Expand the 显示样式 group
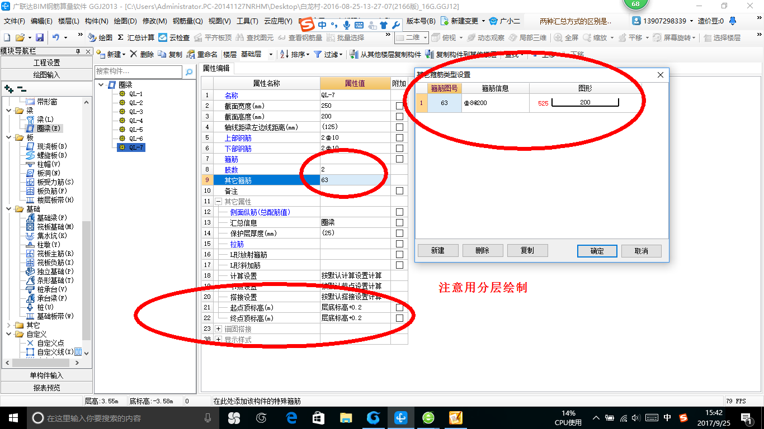764x429 pixels. click(x=218, y=340)
